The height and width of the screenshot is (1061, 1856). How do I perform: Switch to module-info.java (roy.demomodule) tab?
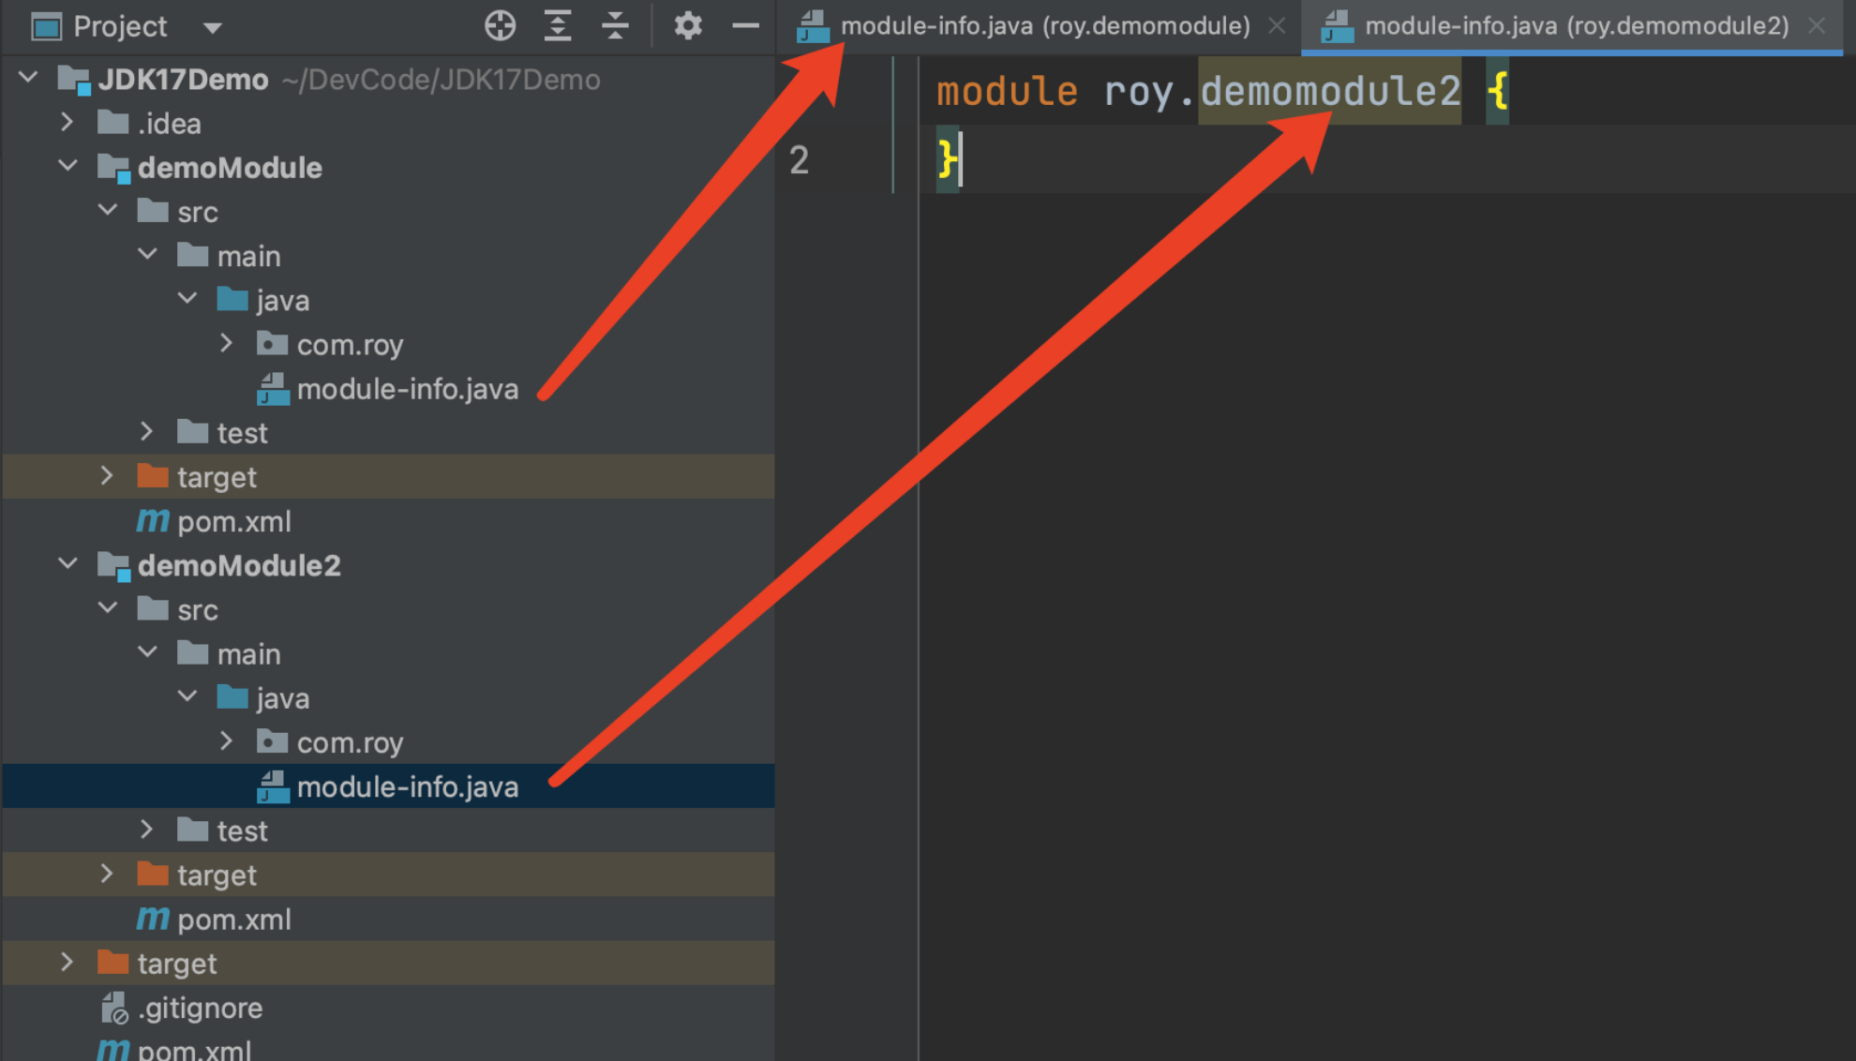pos(1044,26)
